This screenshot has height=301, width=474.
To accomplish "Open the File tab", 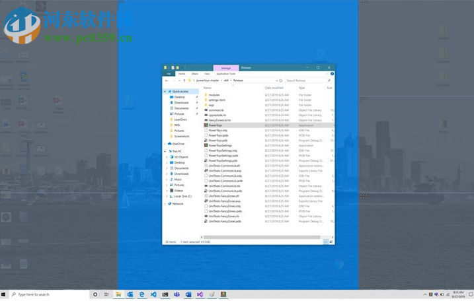I will 169,74.
